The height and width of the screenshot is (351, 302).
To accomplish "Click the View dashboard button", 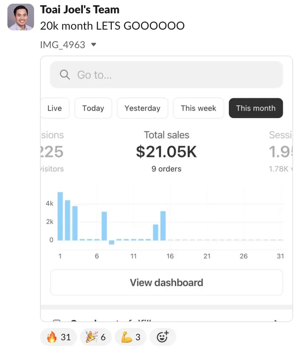I will coord(167,283).
